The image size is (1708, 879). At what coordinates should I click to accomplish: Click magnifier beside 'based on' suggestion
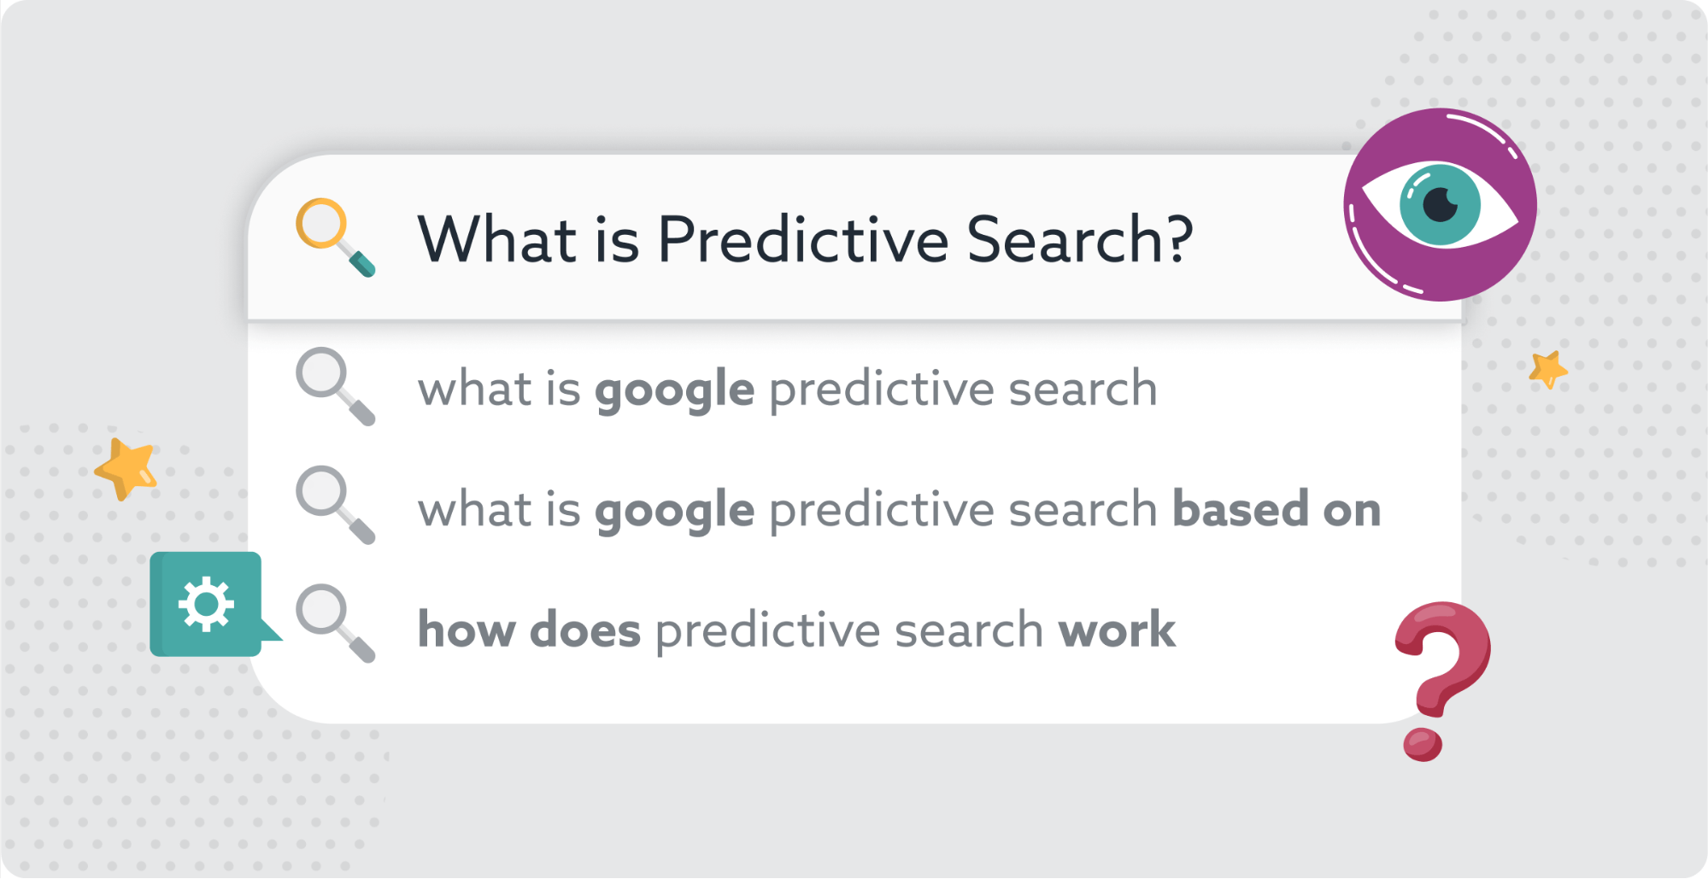point(335,505)
